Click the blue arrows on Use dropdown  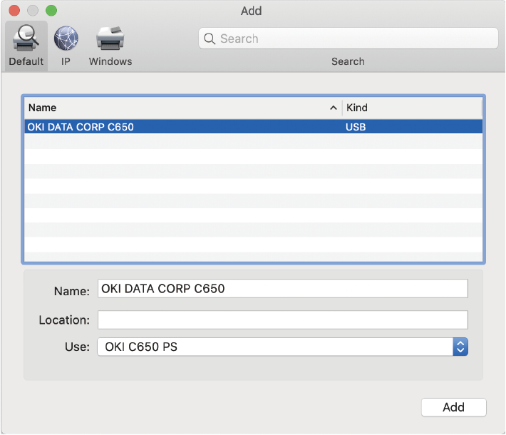tap(460, 347)
